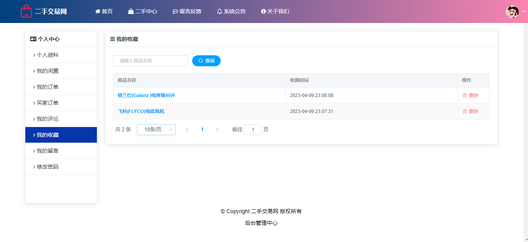Open 留言反馈 feedback page
Image resolution: width=528 pixels, height=242 pixels.
(x=187, y=11)
